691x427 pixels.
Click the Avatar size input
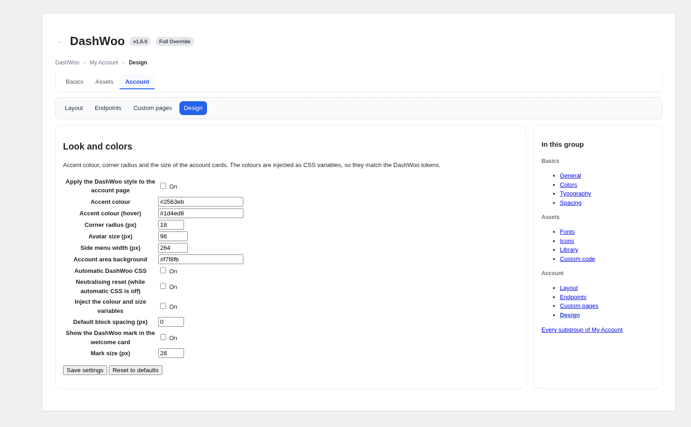coord(173,237)
